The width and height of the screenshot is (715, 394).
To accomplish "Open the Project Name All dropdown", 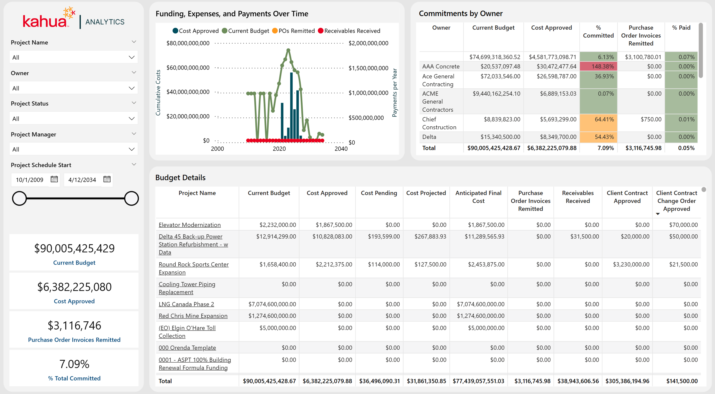I will coord(74,57).
